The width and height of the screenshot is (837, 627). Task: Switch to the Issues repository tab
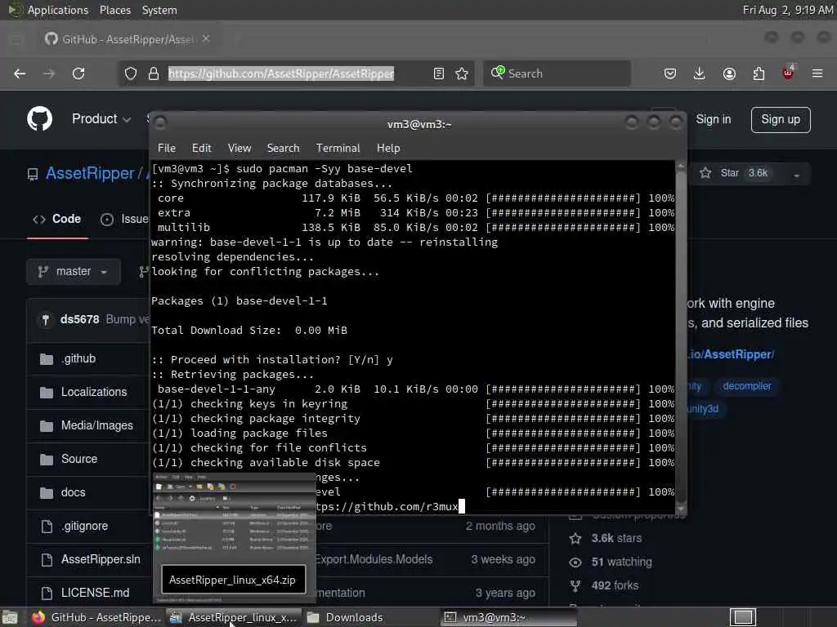click(124, 219)
